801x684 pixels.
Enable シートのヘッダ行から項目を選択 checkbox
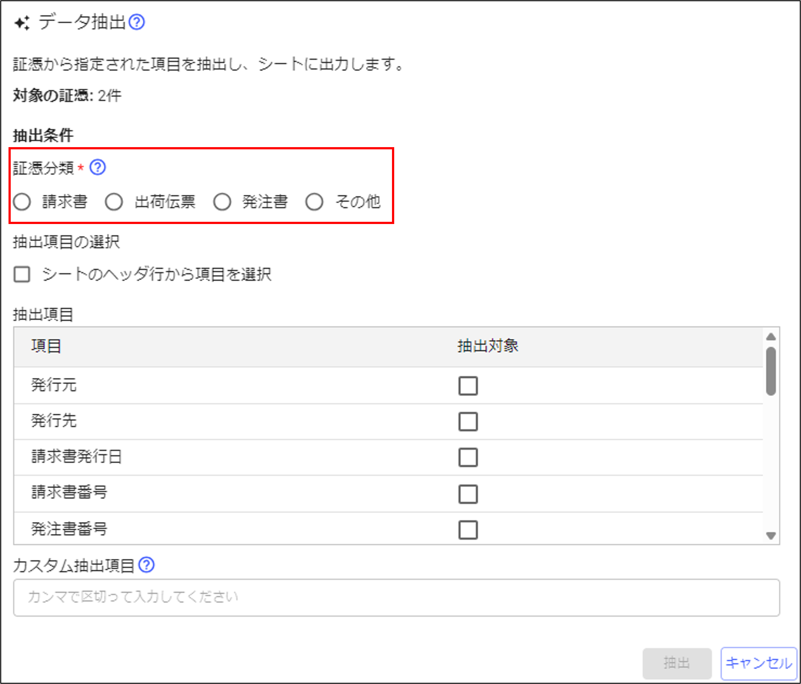(22, 275)
